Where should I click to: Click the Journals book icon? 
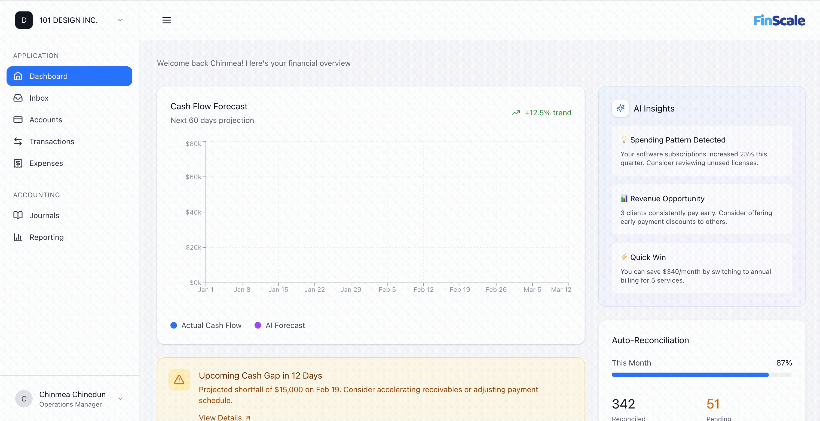pos(18,215)
